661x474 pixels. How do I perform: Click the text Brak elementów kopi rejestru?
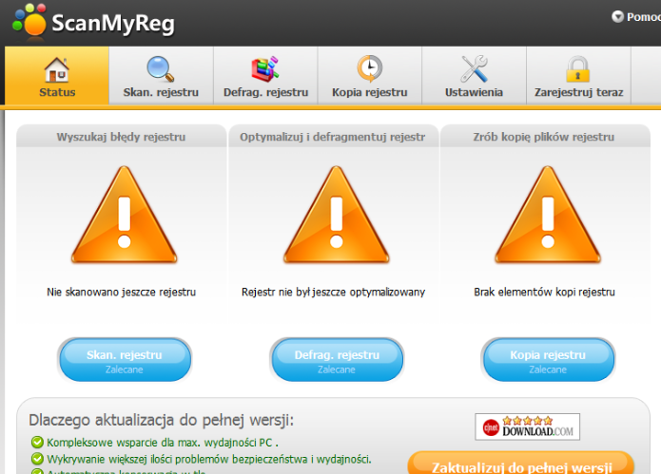point(544,293)
